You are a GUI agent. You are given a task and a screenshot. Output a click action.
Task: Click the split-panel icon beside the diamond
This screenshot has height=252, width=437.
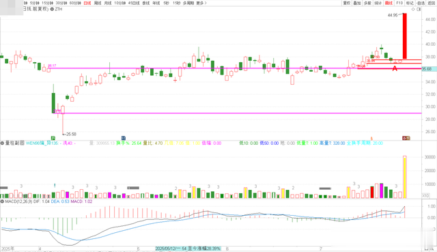pyautogui.click(x=419, y=9)
